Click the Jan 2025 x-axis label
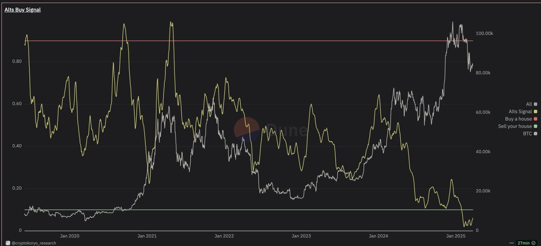This screenshot has height=246, width=541. pos(455,236)
